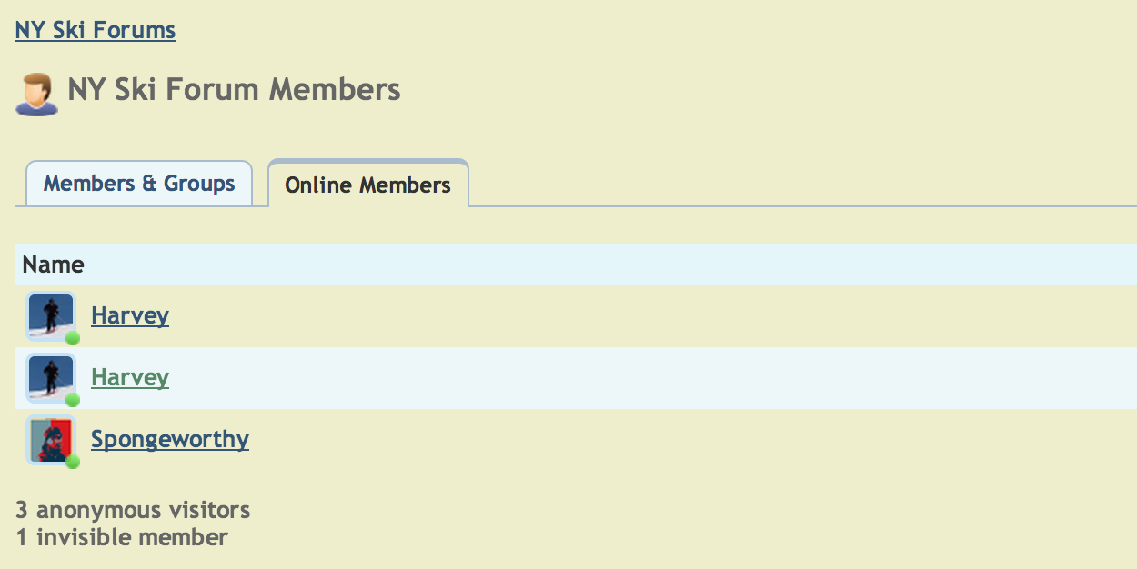Click the Name column header
The height and width of the screenshot is (569, 1137).
click(54, 265)
